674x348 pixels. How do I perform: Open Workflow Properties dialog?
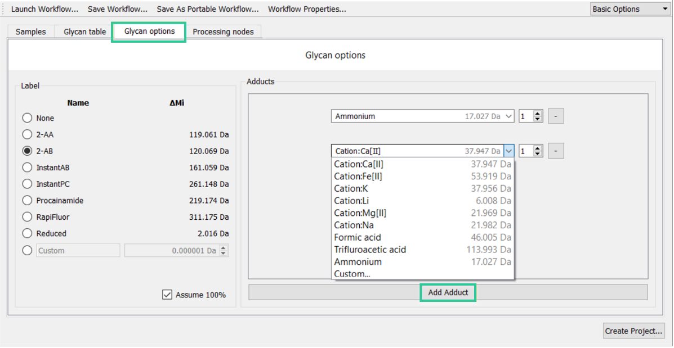click(x=307, y=9)
